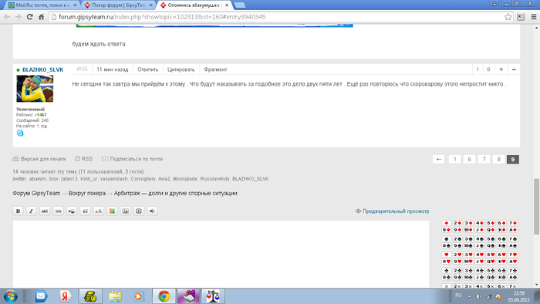This screenshot has height=304, width=540.
Task: Open Skype contact icon of BLAZHKO_SLVK
Action: pyautogui.click(x=20, y=133)
